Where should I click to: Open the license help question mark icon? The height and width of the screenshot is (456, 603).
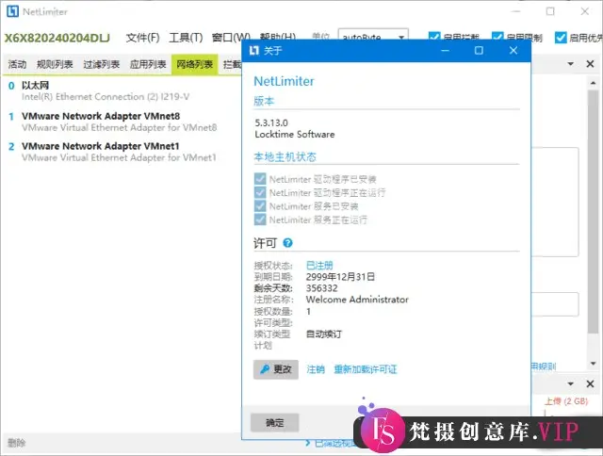point(287,243)
